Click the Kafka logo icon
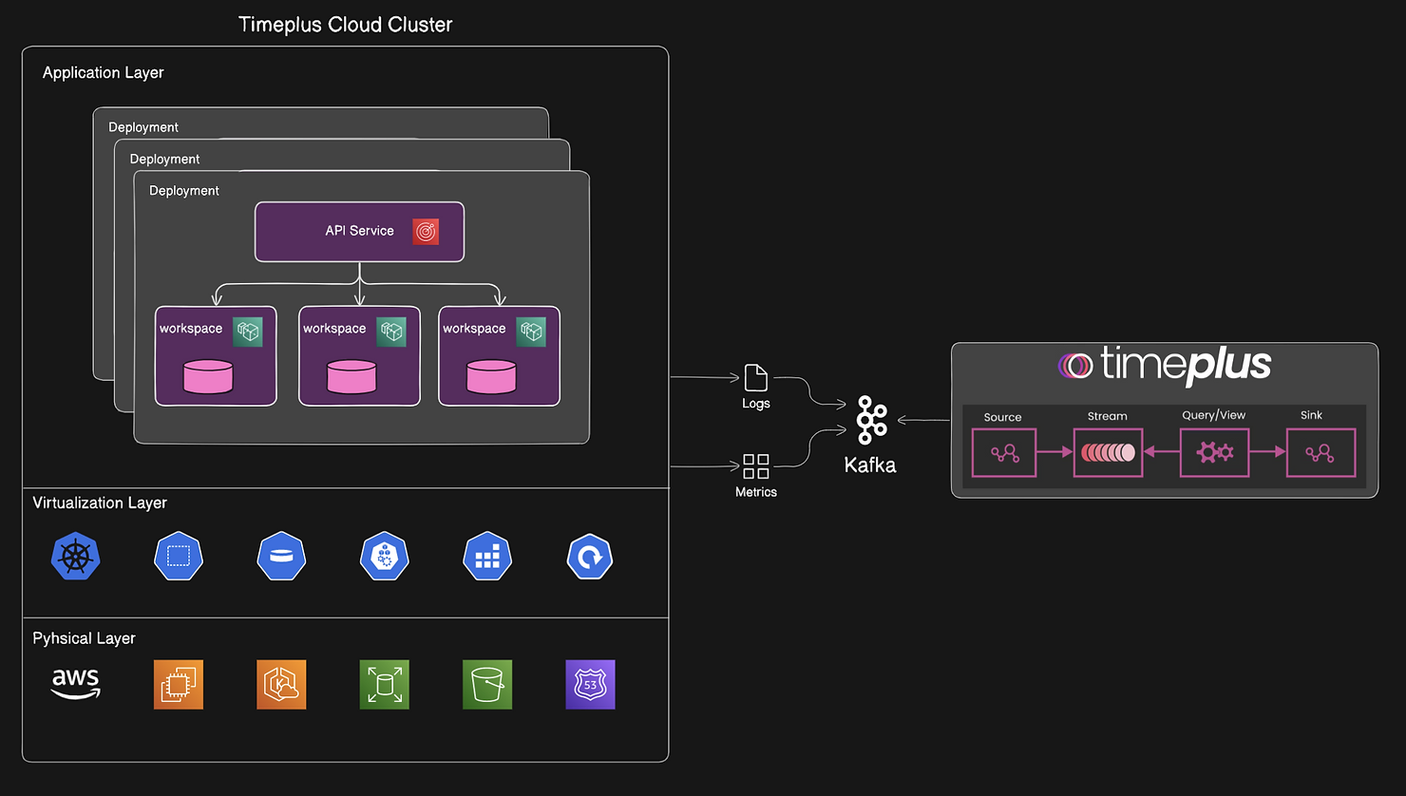The width and height of the screenshot is (1406, 796). pos(871,420)
